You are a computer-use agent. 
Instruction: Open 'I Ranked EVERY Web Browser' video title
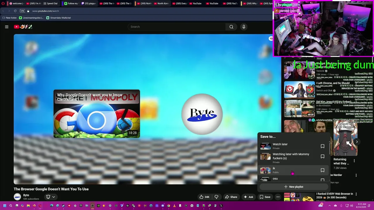(x=335, y=195)
